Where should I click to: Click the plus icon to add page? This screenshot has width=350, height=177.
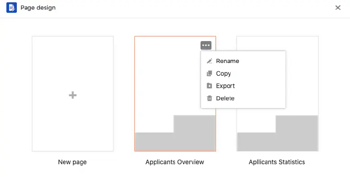tap(72, 95)
